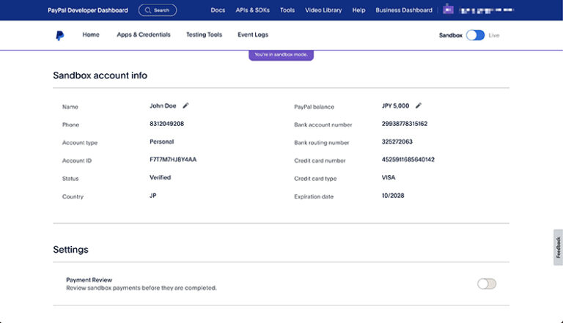The image size is (563, 323).
Task: Click the PayPal Developer Dashboard title
Action: [x=87, y=10]
